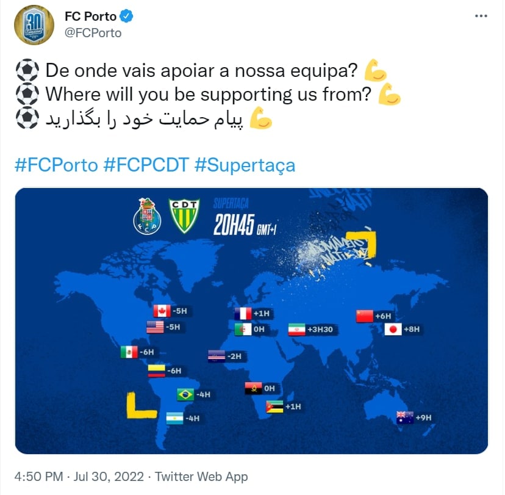Click the Portuguese tweet text line
This screenshot has width=505, height=495.
tap(201, 71)
